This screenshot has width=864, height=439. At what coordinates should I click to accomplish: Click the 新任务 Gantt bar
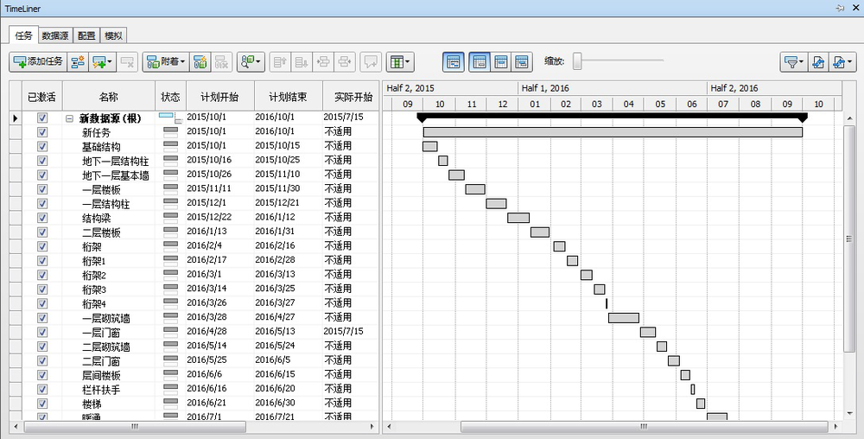(613, 132)
